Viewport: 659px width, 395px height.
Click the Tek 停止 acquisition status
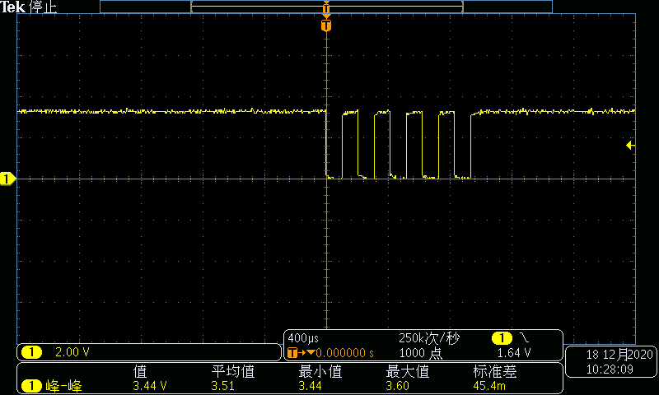click(29, 7)
